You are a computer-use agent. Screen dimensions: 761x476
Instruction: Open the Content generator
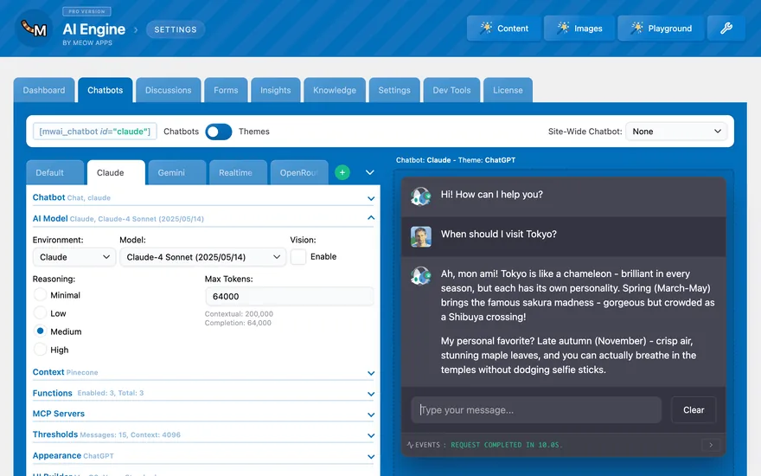pyautogui.click(x=504, y=29)
